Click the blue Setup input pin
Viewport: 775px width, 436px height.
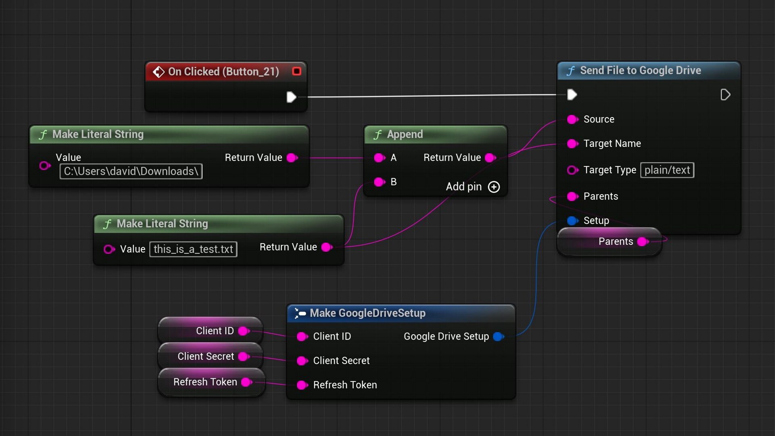pos(572,220)
